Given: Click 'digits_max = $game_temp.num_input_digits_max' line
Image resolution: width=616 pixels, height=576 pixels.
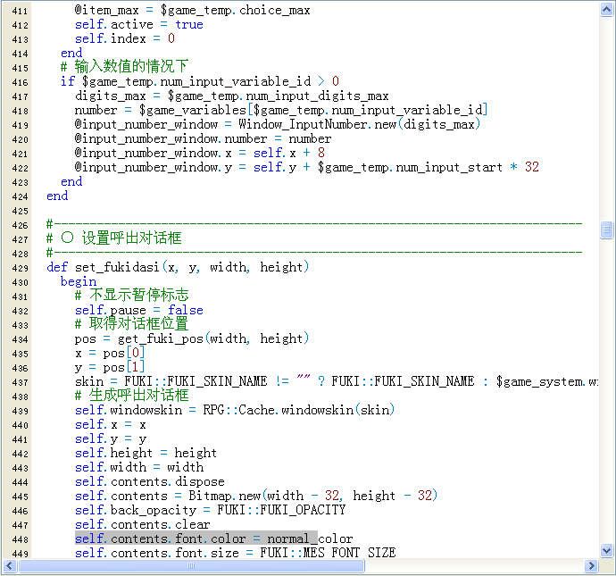Looking at the screenshot, I should (231, 96).
